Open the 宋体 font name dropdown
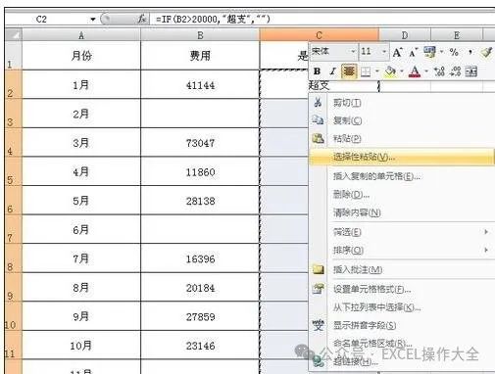The image size is (495, 374). (353, 52)
